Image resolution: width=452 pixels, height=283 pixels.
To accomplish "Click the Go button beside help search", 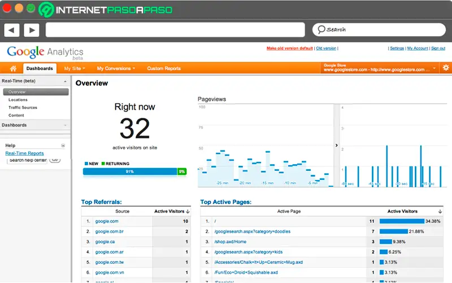I will pos(55,160).
